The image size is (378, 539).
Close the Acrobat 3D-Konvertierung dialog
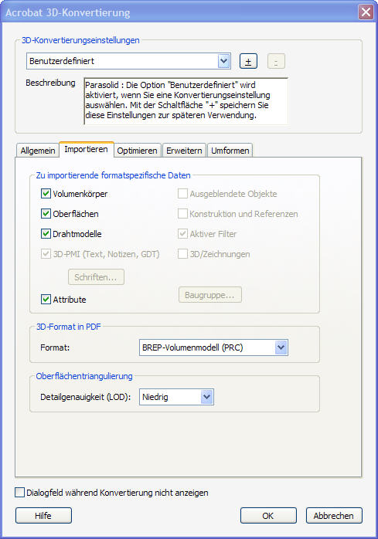366,12
